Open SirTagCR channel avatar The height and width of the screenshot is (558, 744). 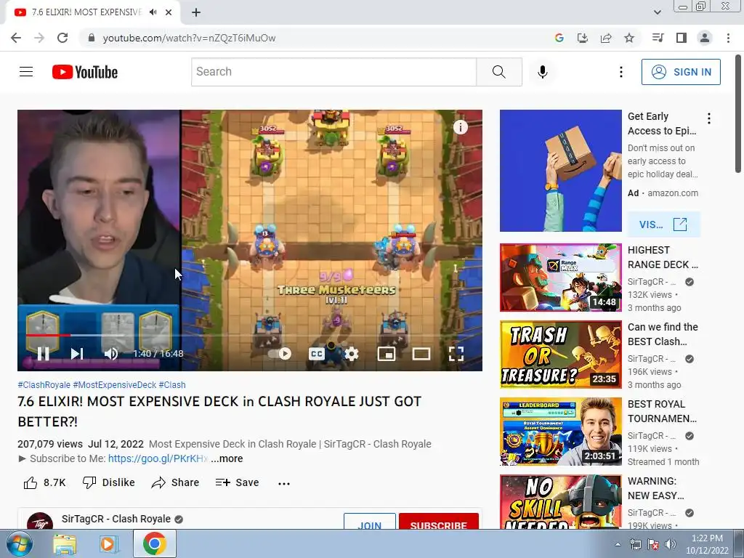coord(40,521)
